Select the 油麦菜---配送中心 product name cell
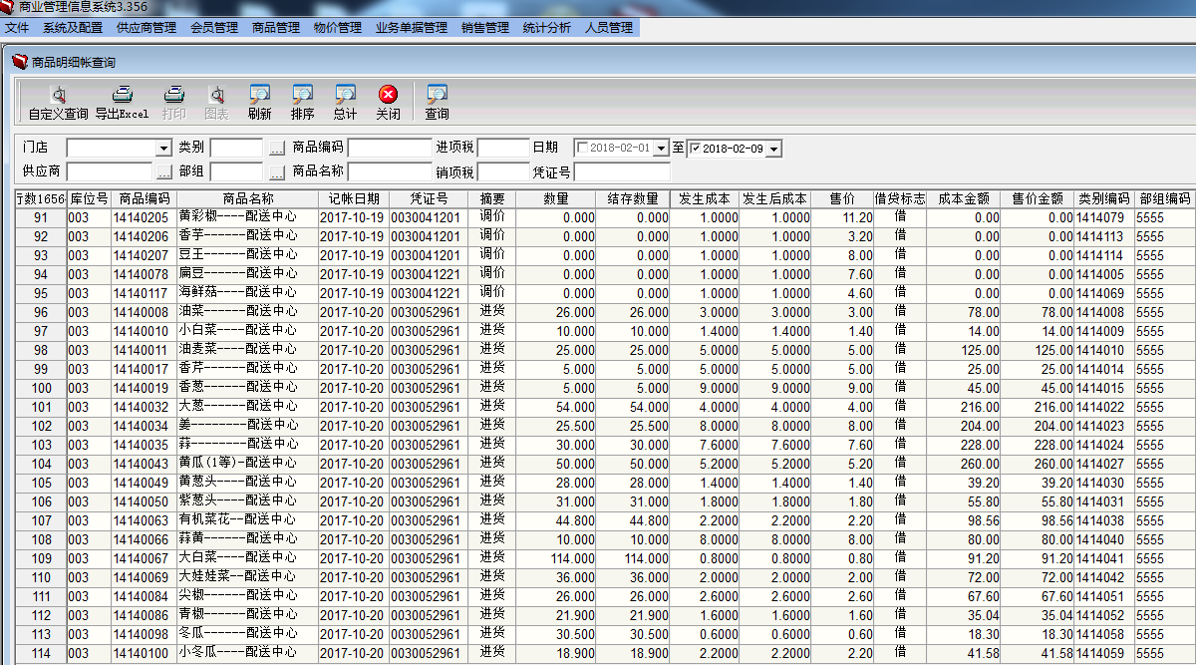1196x665 pixels. click(x=247, y=350)
